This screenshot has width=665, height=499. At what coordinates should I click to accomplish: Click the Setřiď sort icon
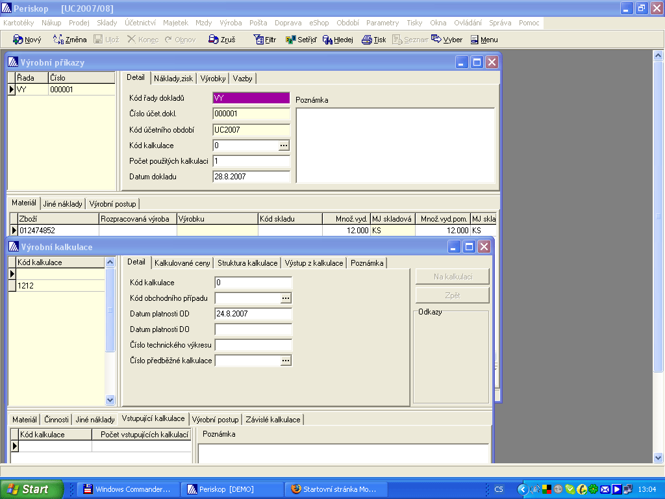tap(291, 40)
